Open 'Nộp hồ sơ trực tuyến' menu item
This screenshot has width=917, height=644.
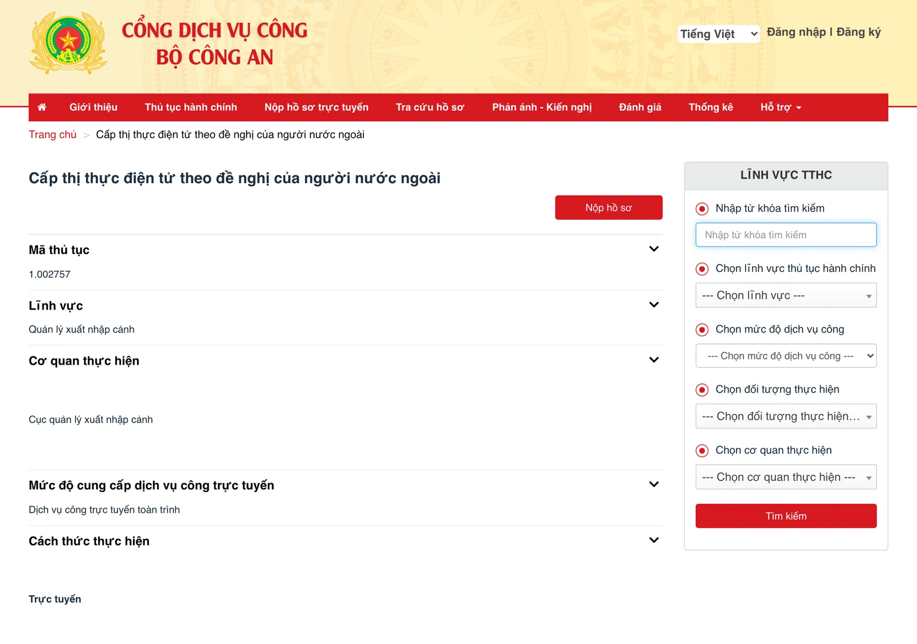point(316,107)
